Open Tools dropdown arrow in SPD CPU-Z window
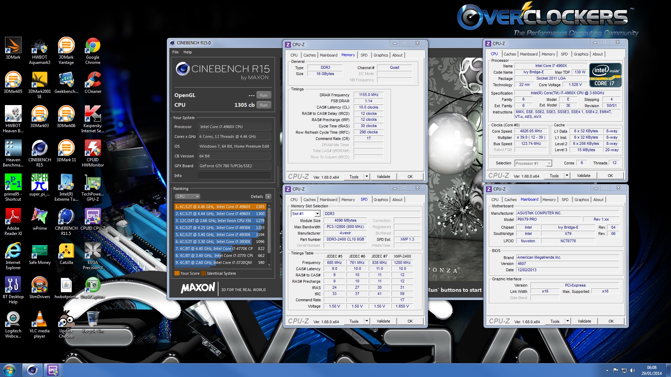This screenshot has height=377, width=671. pyautogui.click(x=367, y=321)
